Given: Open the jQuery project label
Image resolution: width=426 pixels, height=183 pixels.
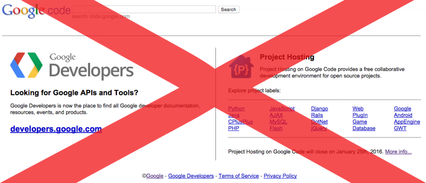Looking at the screenshot, I should click(319, 128).
